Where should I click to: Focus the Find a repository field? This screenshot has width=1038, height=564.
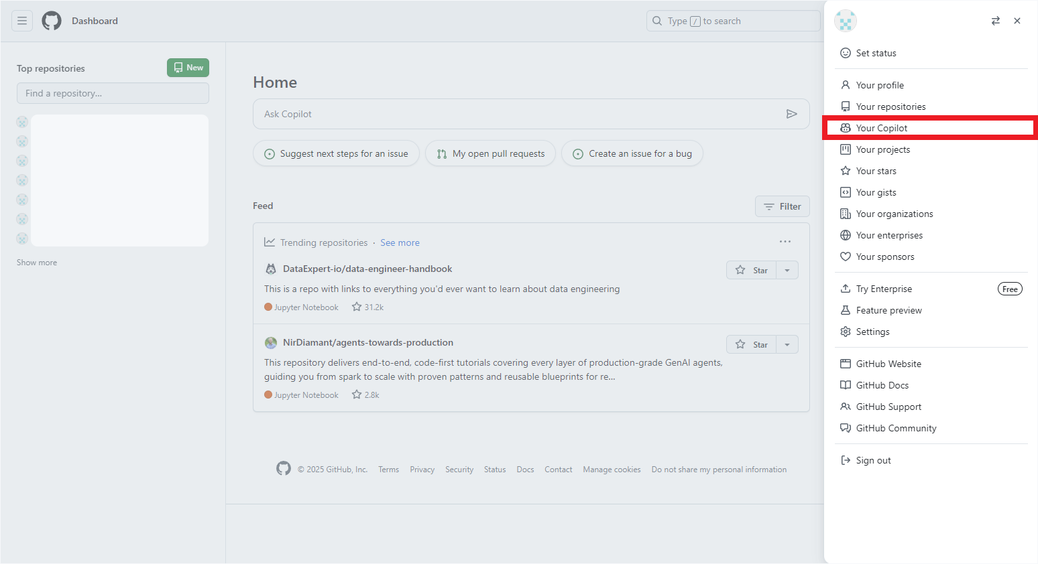[113, 93]
